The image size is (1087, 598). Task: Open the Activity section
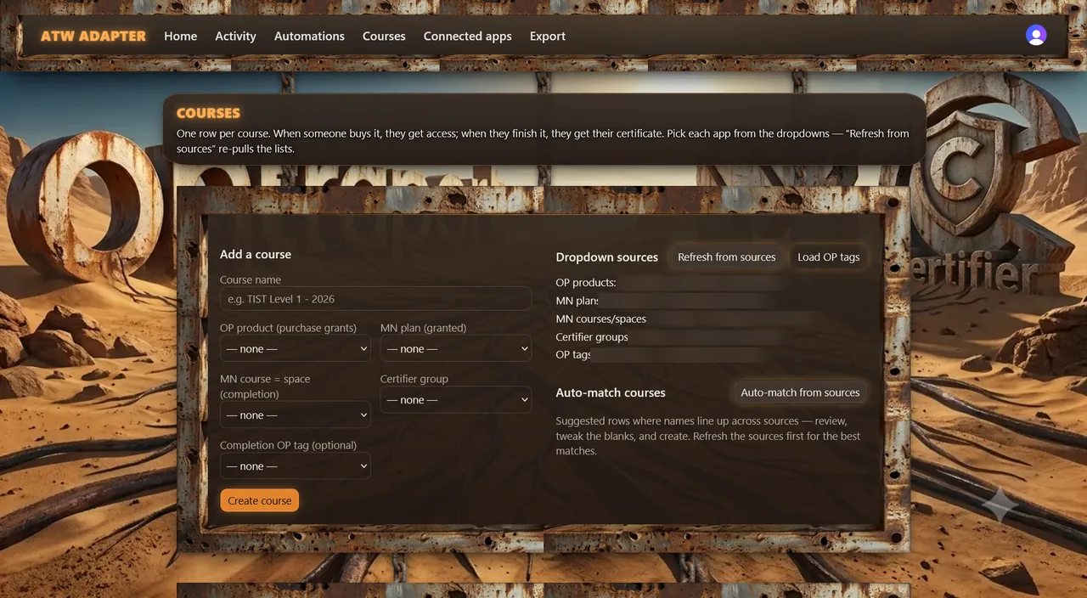(235, 36)
